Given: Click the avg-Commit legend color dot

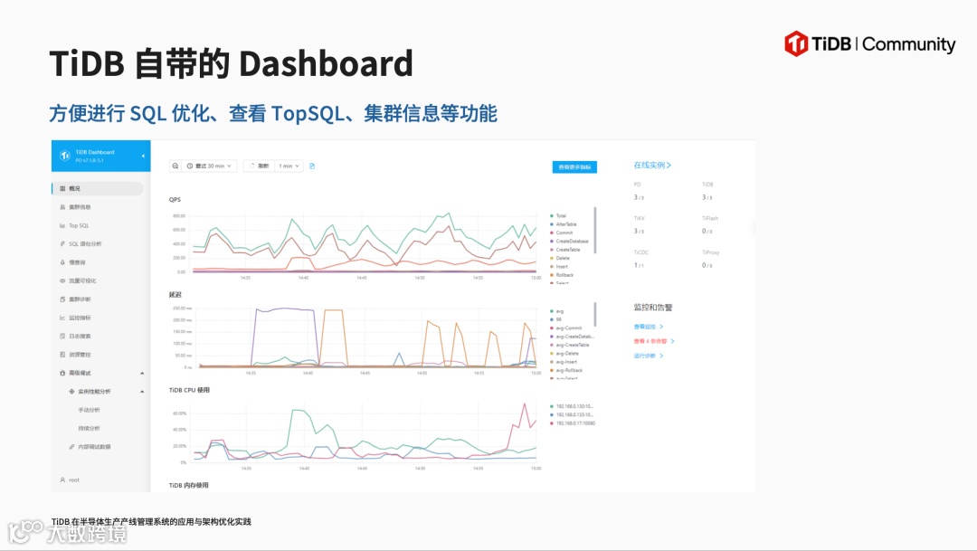Looking at the screenshot, I should (552, 328).
